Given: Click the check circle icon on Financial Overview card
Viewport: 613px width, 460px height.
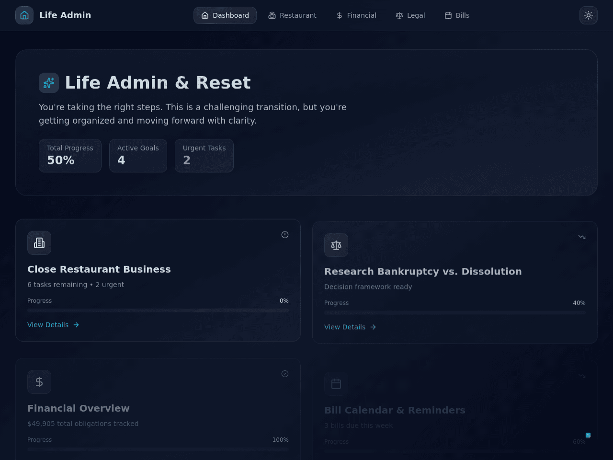Looking at the screenshot, I should (x=285, y=374).
